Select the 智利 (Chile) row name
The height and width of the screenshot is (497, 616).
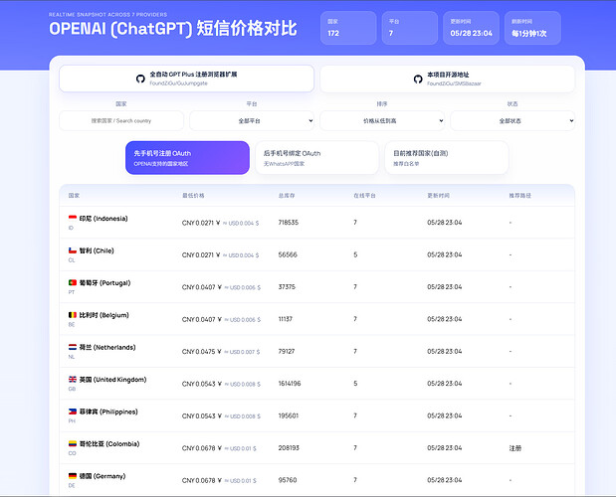click(x=97, y=250)
